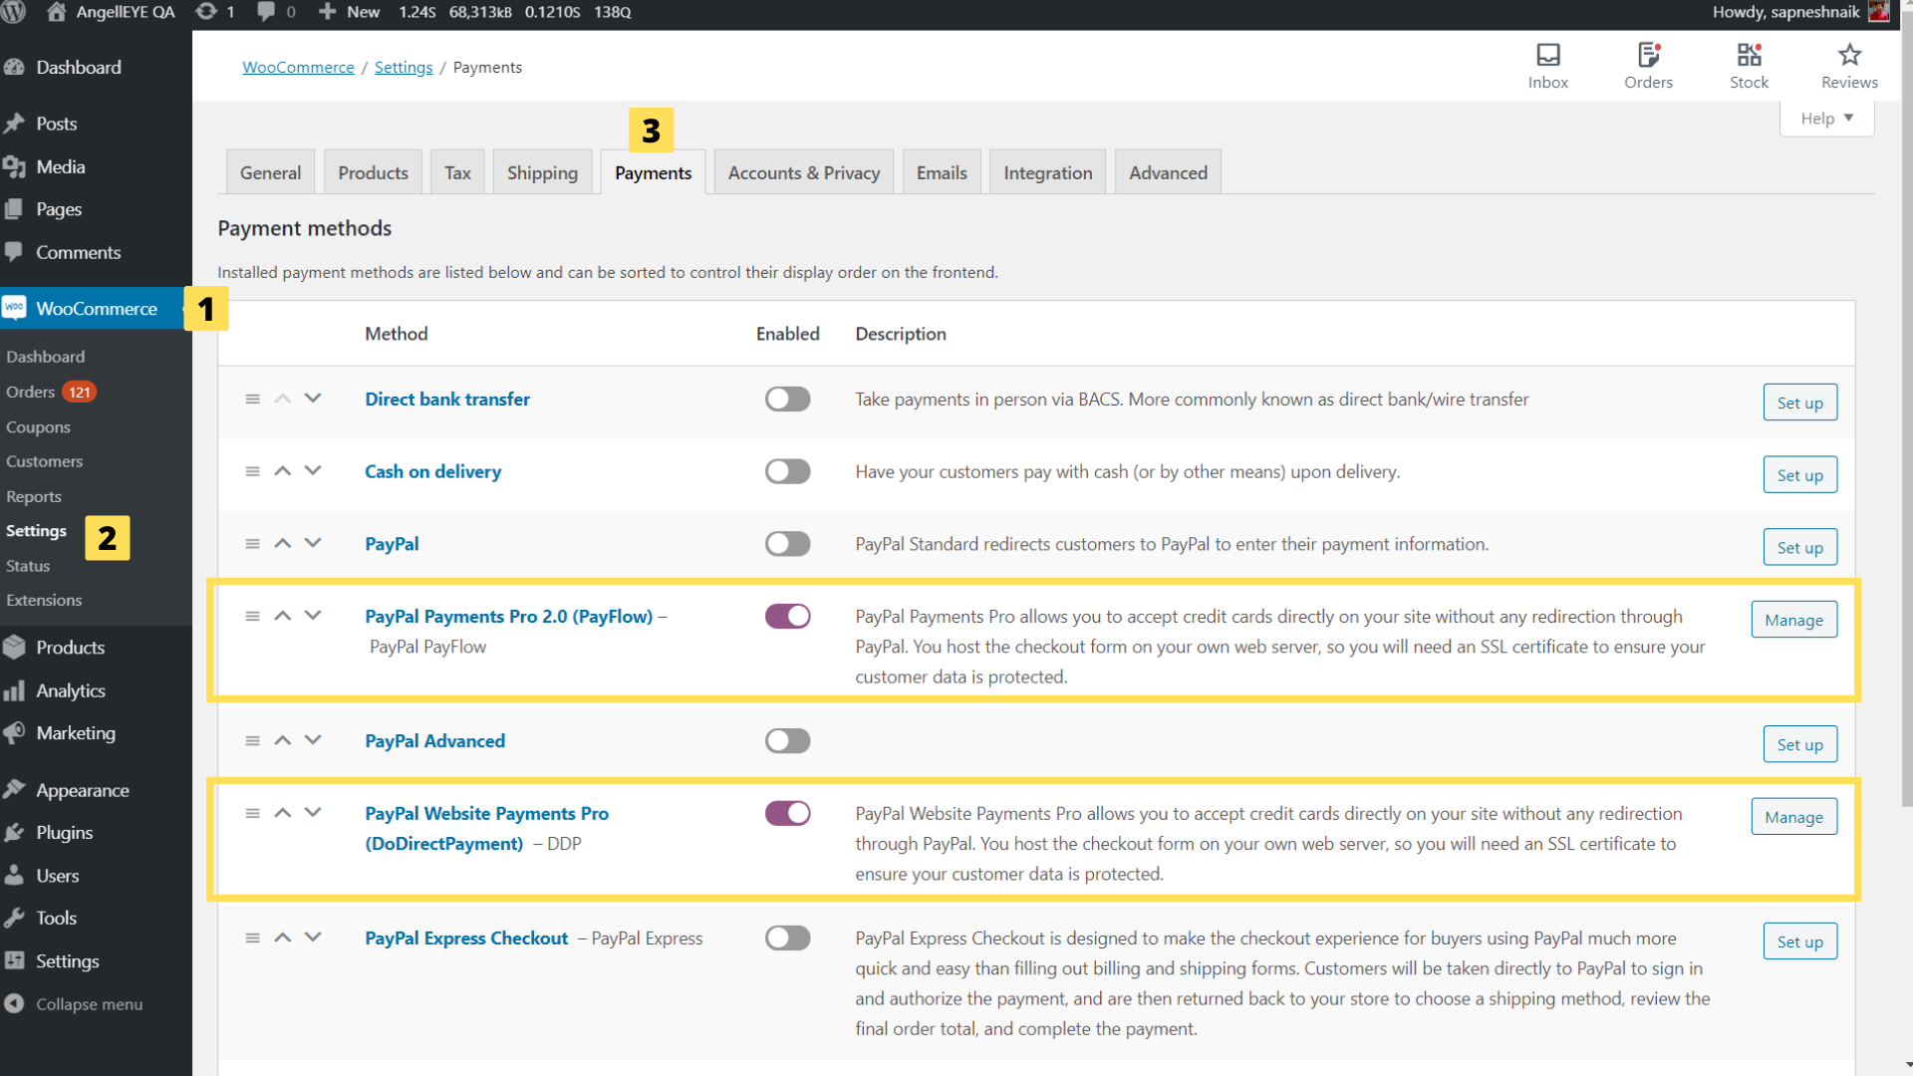The height and width of the screenshot is (1076, 1913).
Task: Enable PayPal Advanced toggle
Action: coord(787,740)
